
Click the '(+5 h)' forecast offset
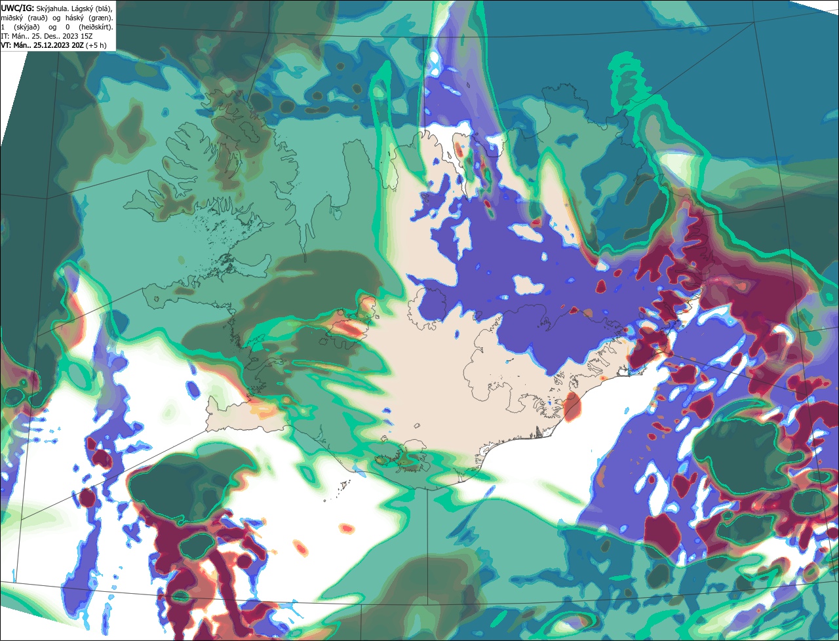coord(96,46)
